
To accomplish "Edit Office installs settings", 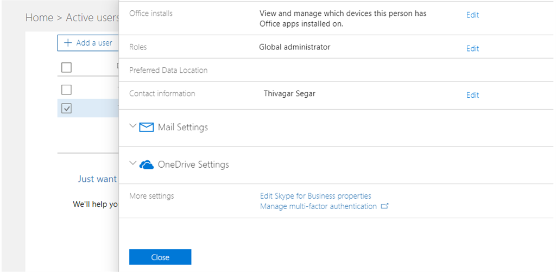I will [472, 15].
